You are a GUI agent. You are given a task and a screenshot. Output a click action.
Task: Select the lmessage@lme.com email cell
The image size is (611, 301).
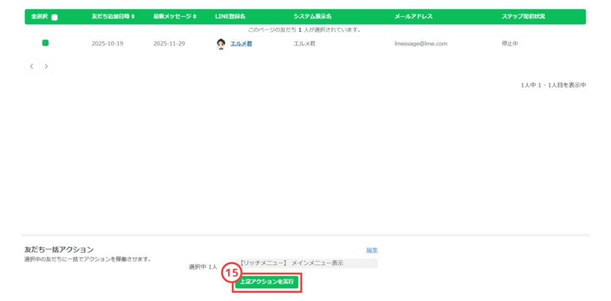click(421, 44)
